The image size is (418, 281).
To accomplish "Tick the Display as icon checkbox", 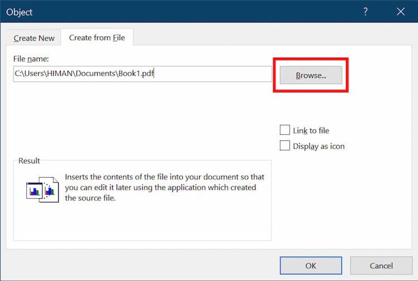I will [285, 146].
